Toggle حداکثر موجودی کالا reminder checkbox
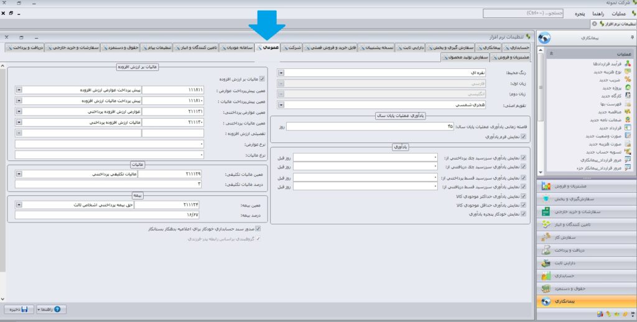 point(523,196)
